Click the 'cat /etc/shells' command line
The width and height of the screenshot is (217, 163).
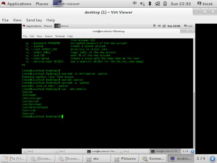click(54, 89)
